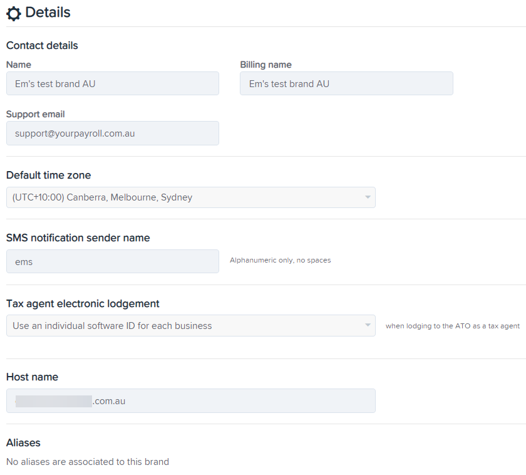Click 'No aliases are associated to this brand'

(88, 462)
